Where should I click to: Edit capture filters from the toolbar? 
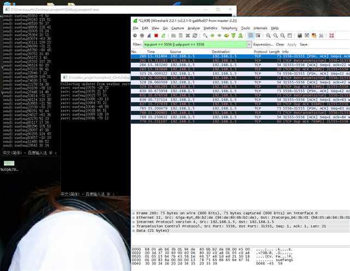click(300, 35)
